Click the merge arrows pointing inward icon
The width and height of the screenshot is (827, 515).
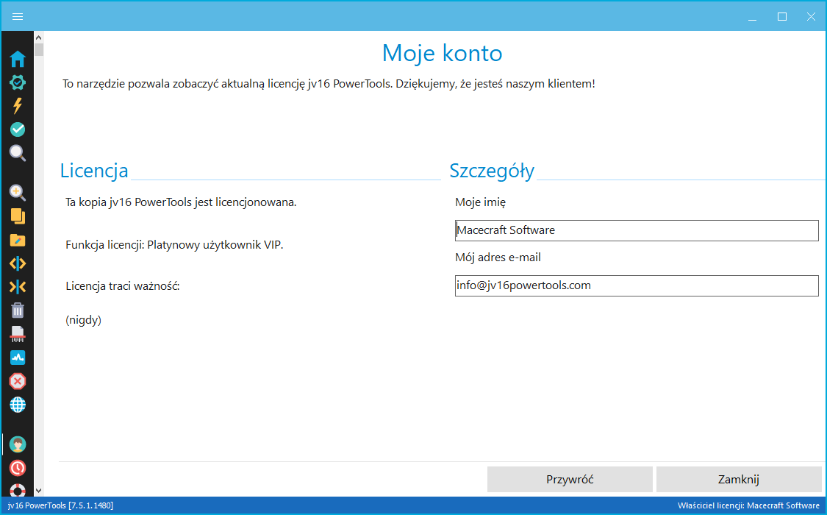click(x=18, y=287)
